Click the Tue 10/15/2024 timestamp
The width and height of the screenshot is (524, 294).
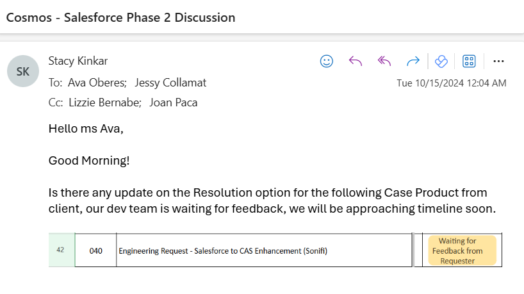pos(452,83)
